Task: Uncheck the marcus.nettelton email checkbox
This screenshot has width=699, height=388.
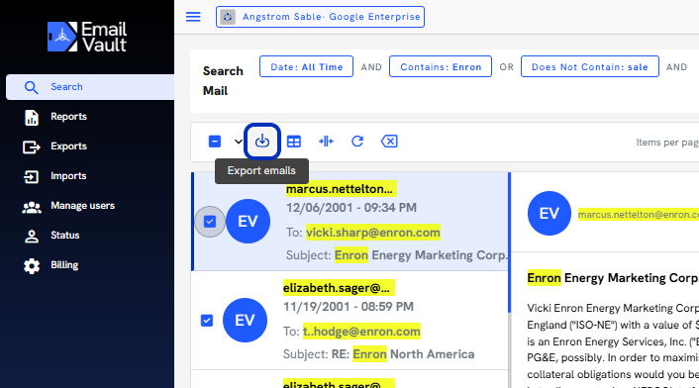Action: click(x=210, y=222)
